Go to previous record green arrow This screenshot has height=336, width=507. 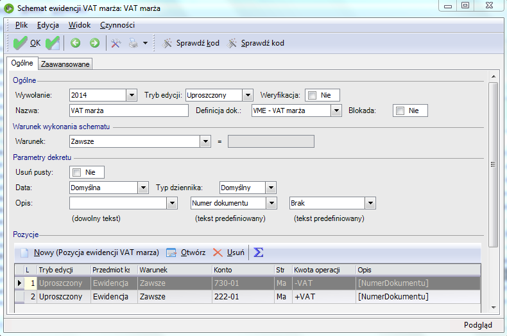pyautogui.click(x=75, y=43)
